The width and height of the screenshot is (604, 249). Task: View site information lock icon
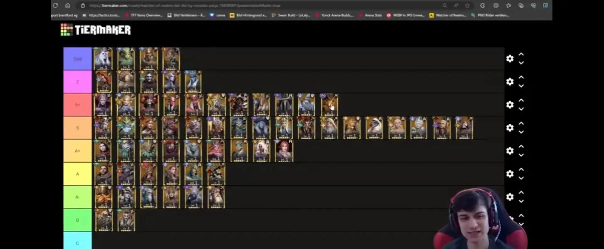pos(83,5)
